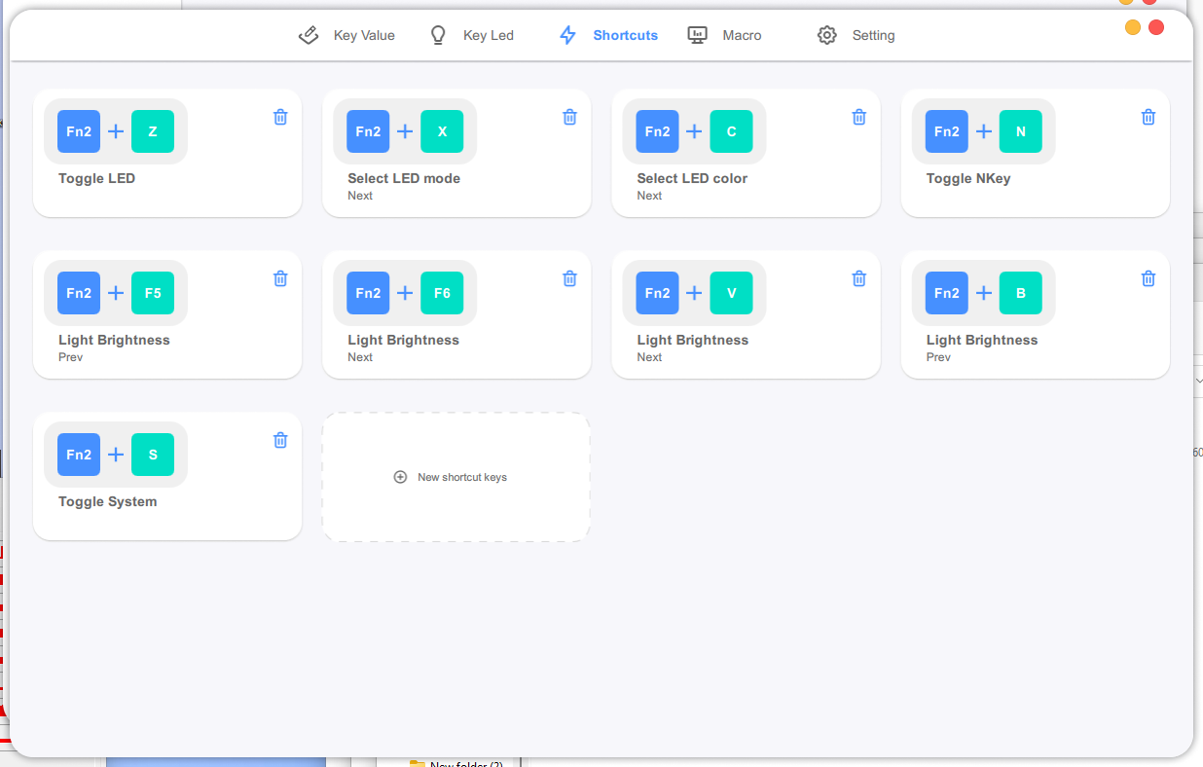The width and height of the screenshot is (1203, 767).
Task: Click the Fn2 key in Toggle System card
Action: point(79,455)
